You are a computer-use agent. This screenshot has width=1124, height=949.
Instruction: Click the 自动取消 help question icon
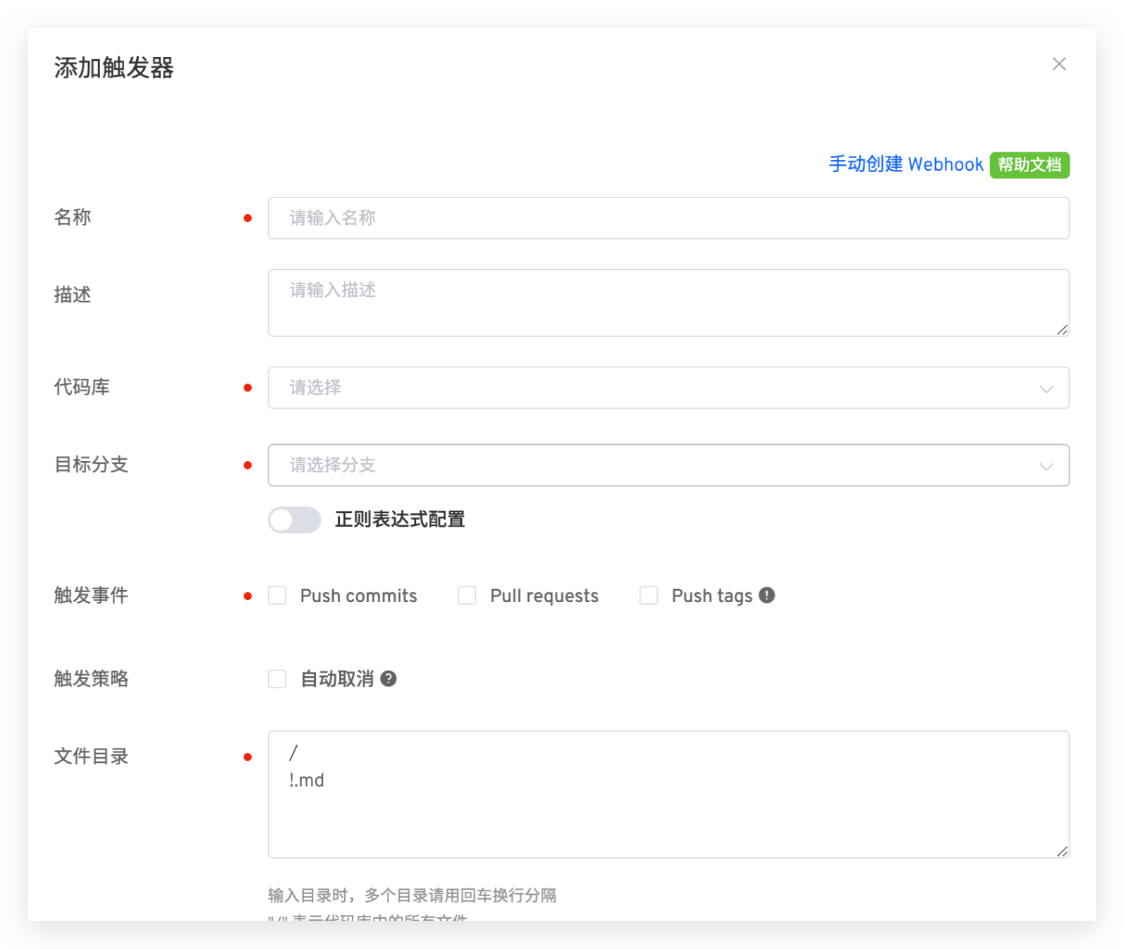click(x=389, y=678)
